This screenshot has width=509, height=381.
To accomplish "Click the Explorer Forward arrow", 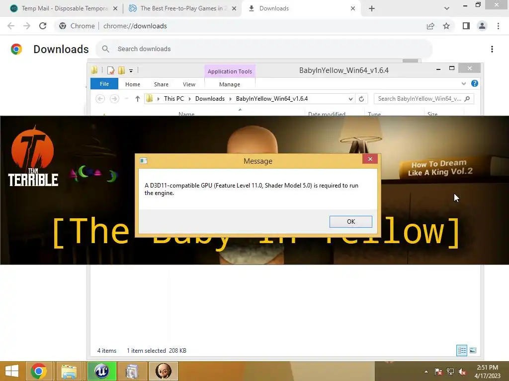I will [114, 99].
